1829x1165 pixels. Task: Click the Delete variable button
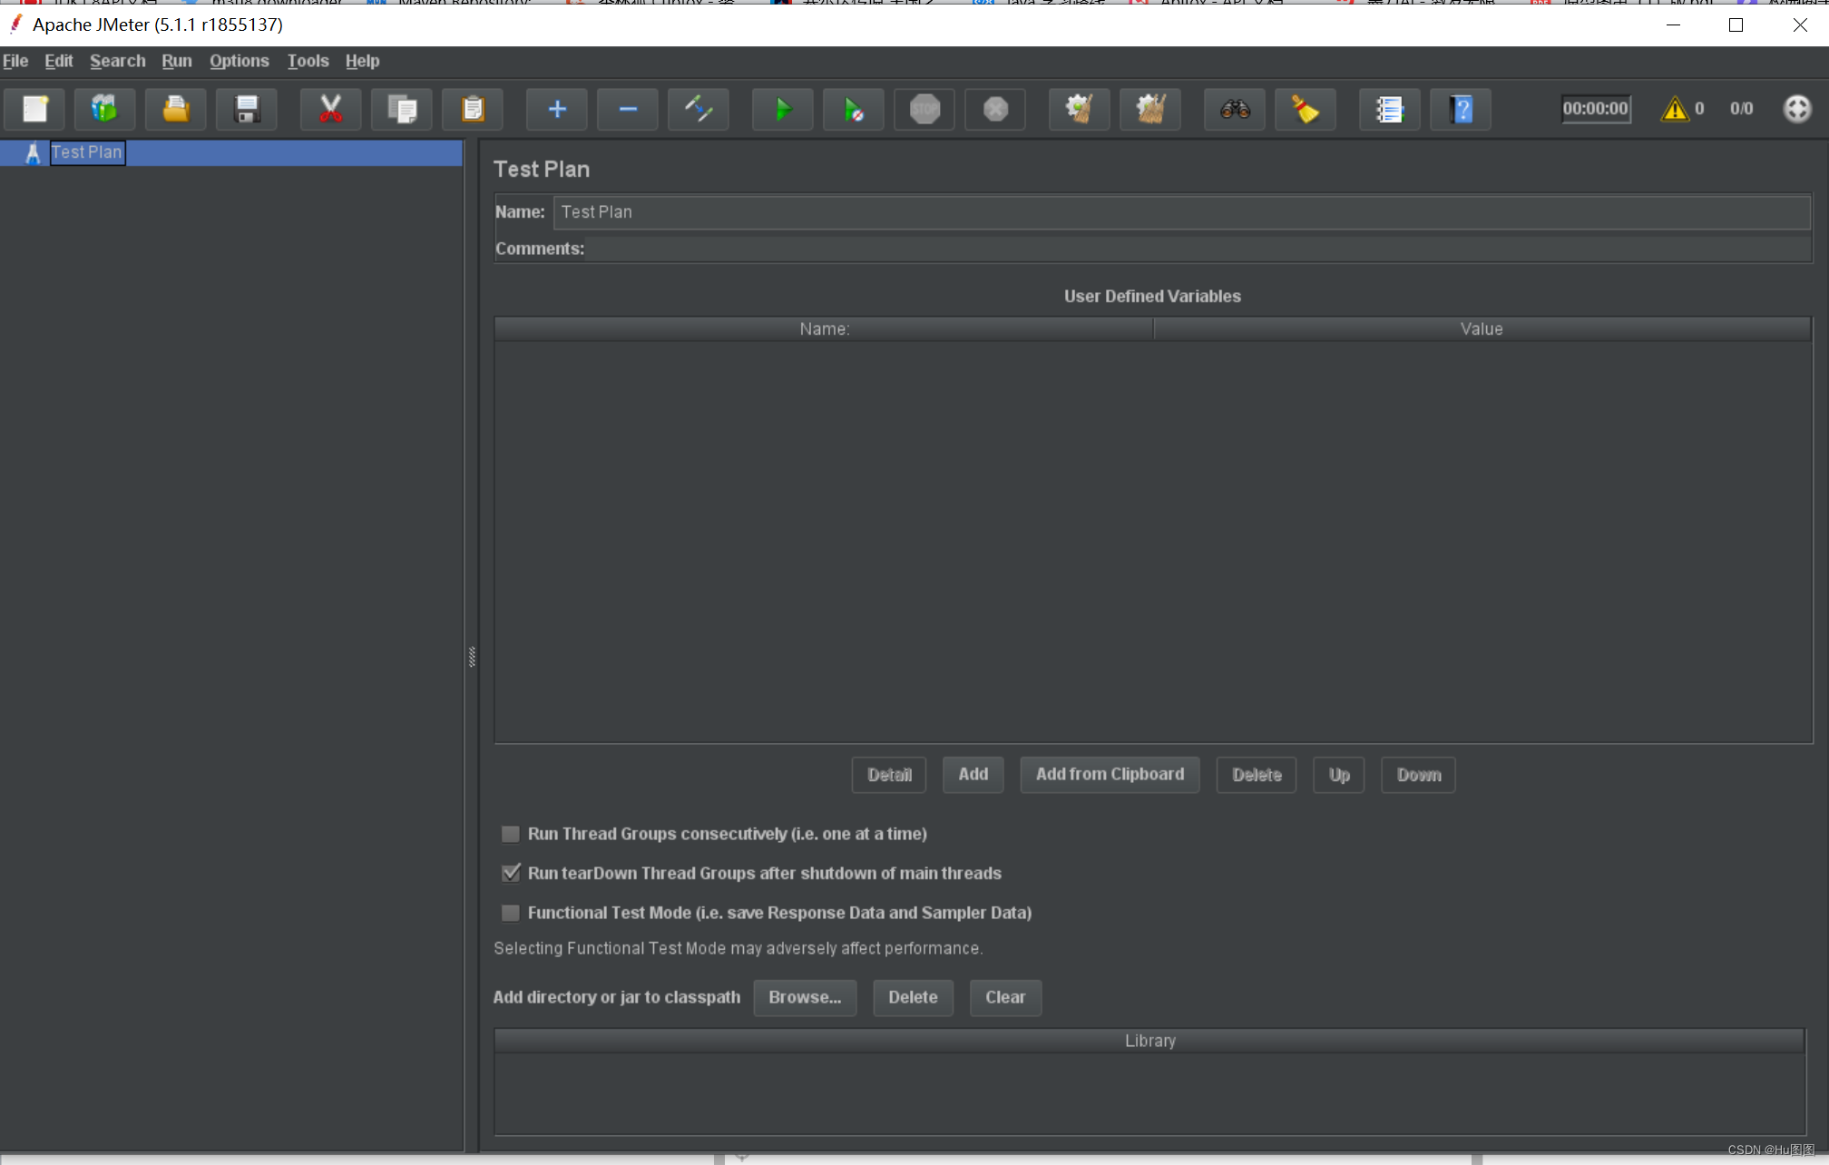tap(1256, 775)
